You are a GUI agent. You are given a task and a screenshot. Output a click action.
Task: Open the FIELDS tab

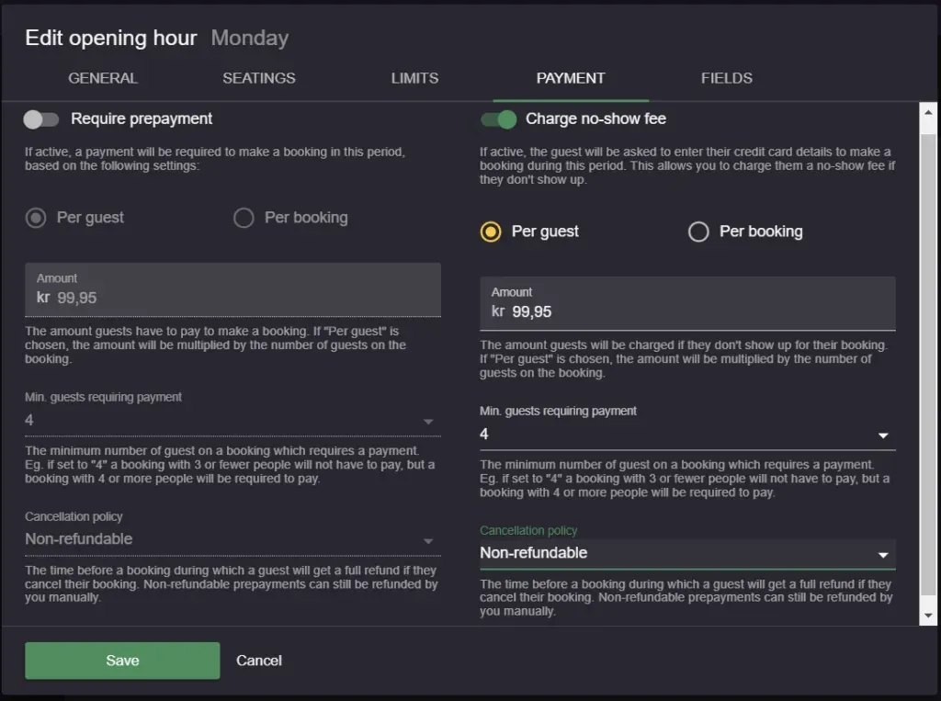[727, 78]
